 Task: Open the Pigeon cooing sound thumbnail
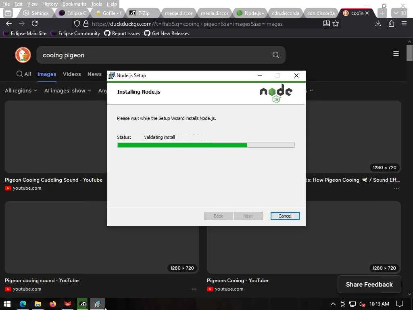tap(102, 237)
